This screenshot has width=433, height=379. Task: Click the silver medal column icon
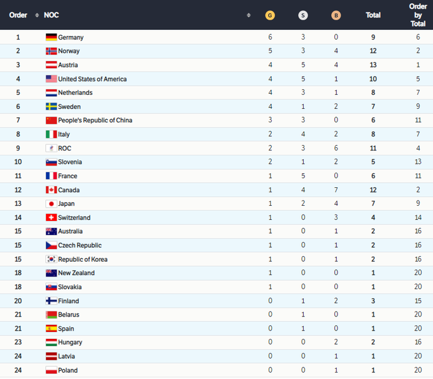tap(302, 15)
